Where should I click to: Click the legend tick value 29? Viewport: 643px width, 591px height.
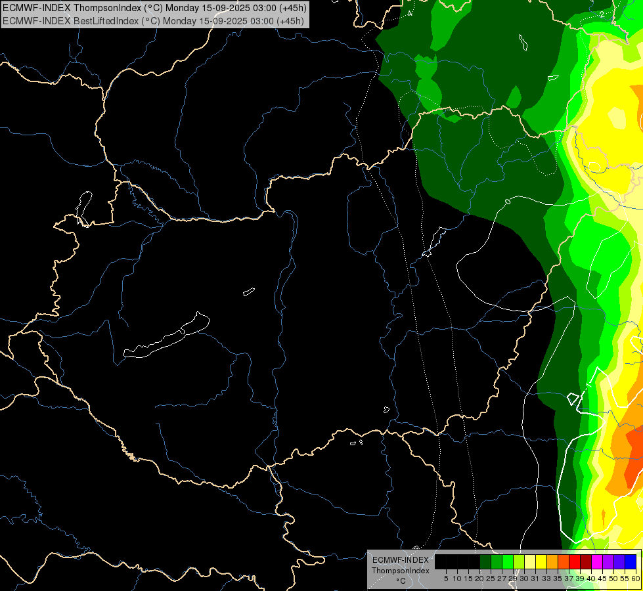pos(513,579)
